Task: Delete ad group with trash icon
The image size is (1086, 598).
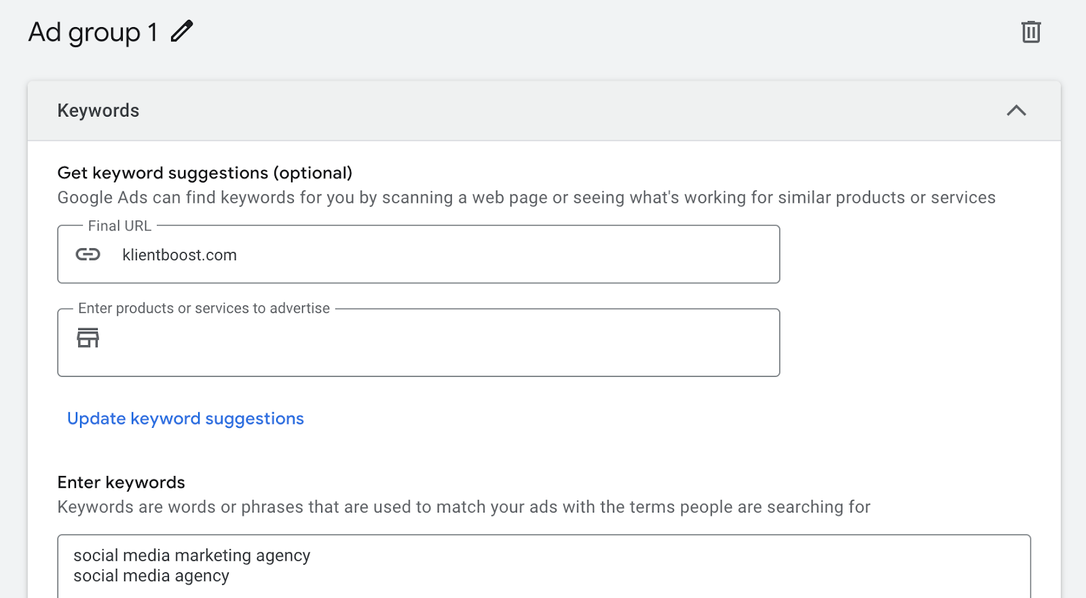Action: pos(1031,32)
